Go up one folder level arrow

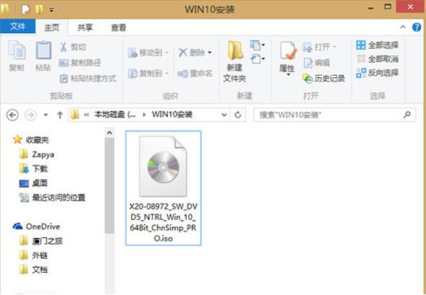coord(60,115)
